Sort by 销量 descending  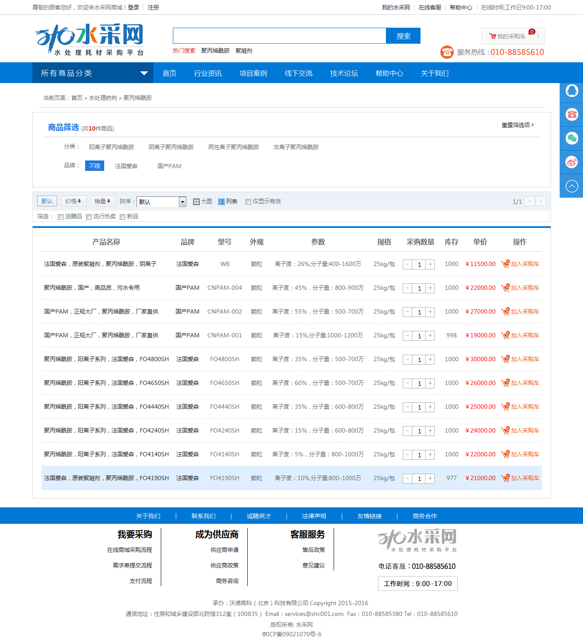(103, 201)
